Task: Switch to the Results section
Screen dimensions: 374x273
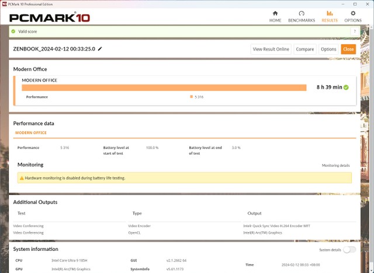Action: coord(330,17)
